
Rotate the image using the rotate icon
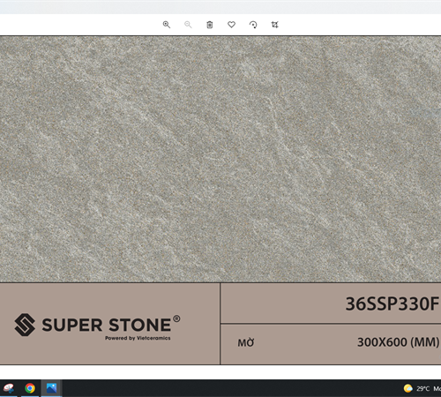pyautogui.click(x=253, y=25)
